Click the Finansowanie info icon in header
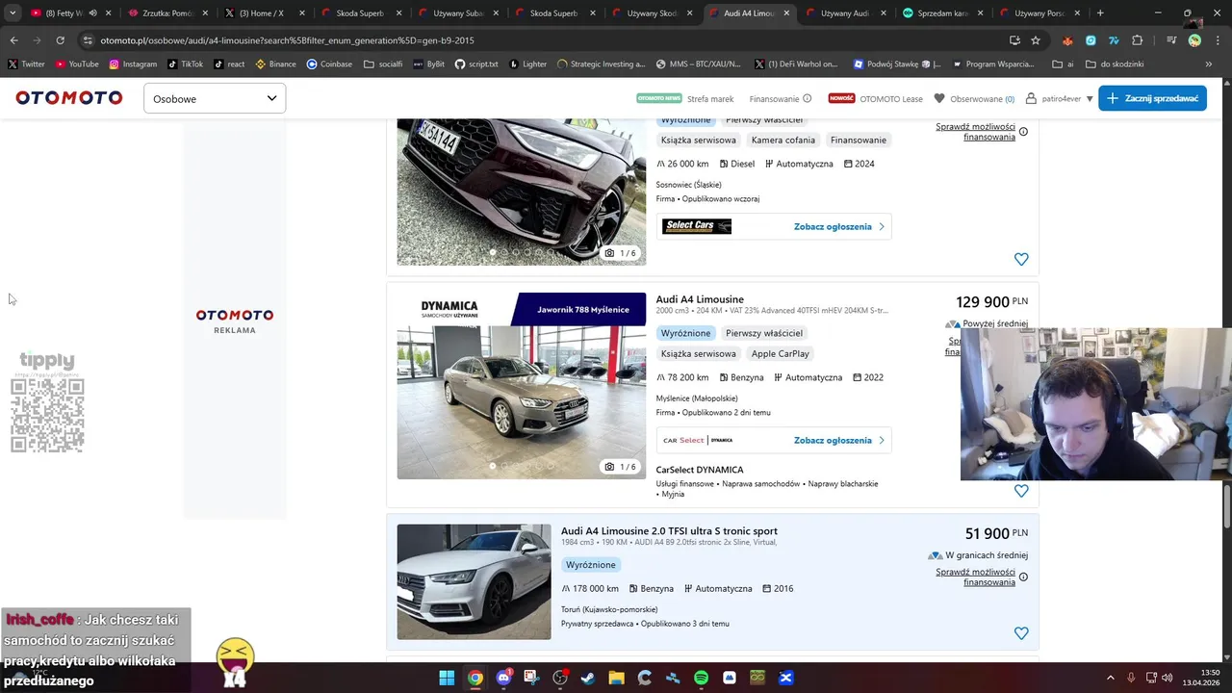Viewport: 1232px width, 693px height. (x=808, y=98)
